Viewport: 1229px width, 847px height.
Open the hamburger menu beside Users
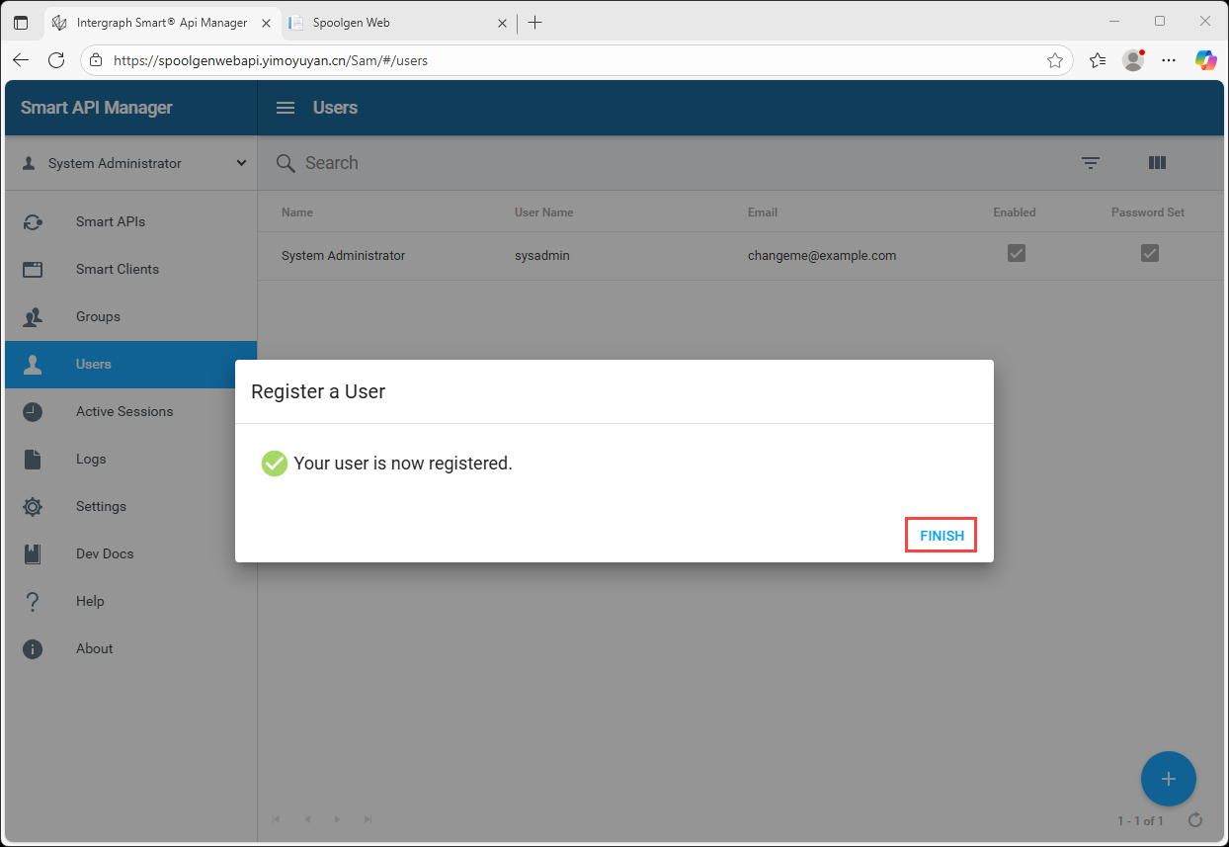286,108
